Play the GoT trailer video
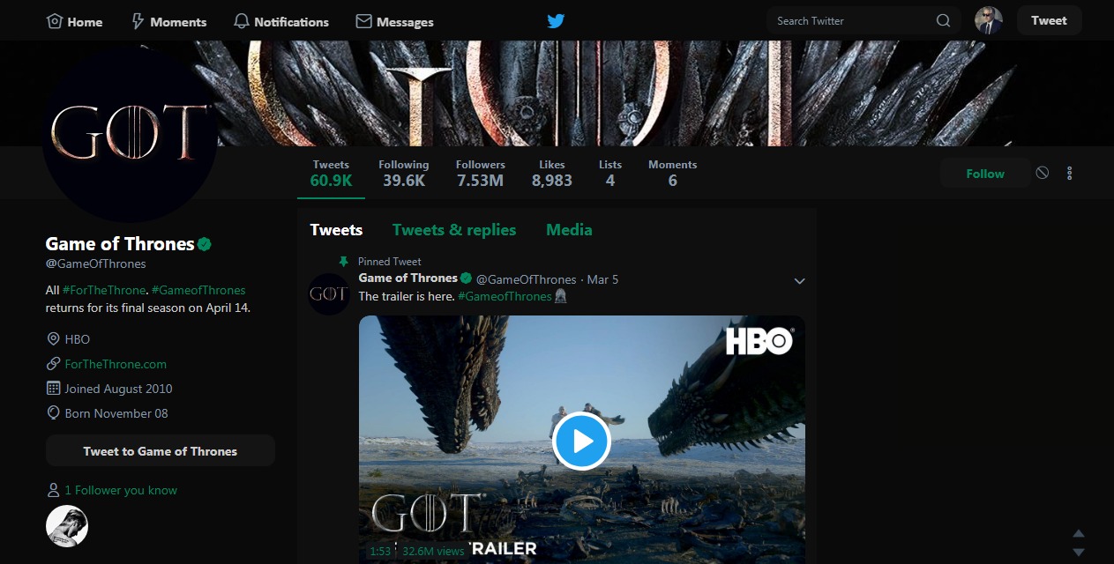This screenshot has height=564, width=1114. 581,441
